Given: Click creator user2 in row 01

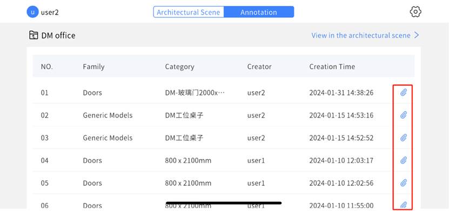Looking at the screenshot, I should tap(256, 93).
